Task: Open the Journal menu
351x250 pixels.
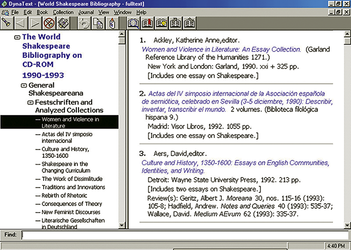Action: [86, 11]
